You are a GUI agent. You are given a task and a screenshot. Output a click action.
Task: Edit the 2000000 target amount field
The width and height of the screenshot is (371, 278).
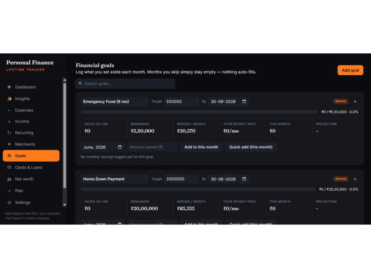point(181,179)
